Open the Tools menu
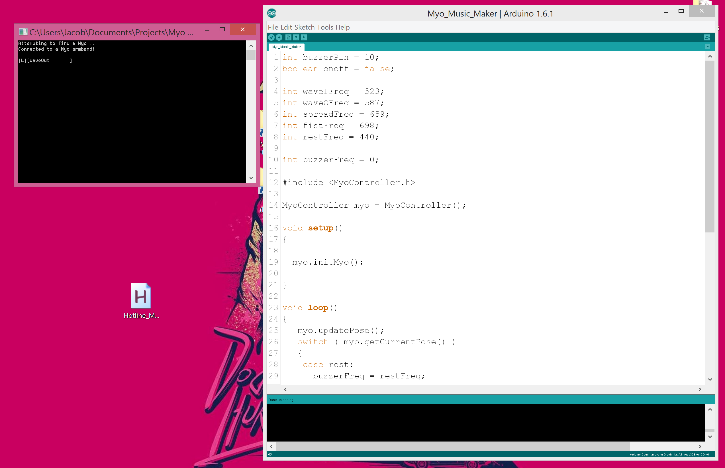 (325, 27)
